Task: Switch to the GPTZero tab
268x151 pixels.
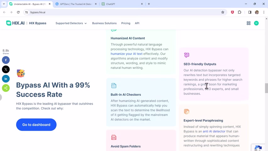Action: pyautogui.click(x=76, y=4)
